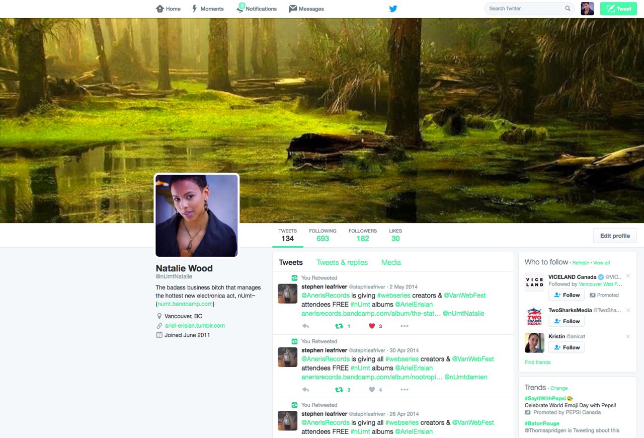Open 30 Apr 2014 tweet timestamp
The image size is (644, 438).
pos(404,350)
